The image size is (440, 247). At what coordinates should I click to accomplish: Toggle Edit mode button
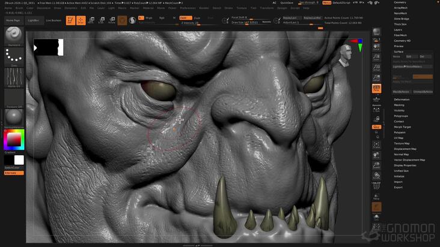[70, 20]
